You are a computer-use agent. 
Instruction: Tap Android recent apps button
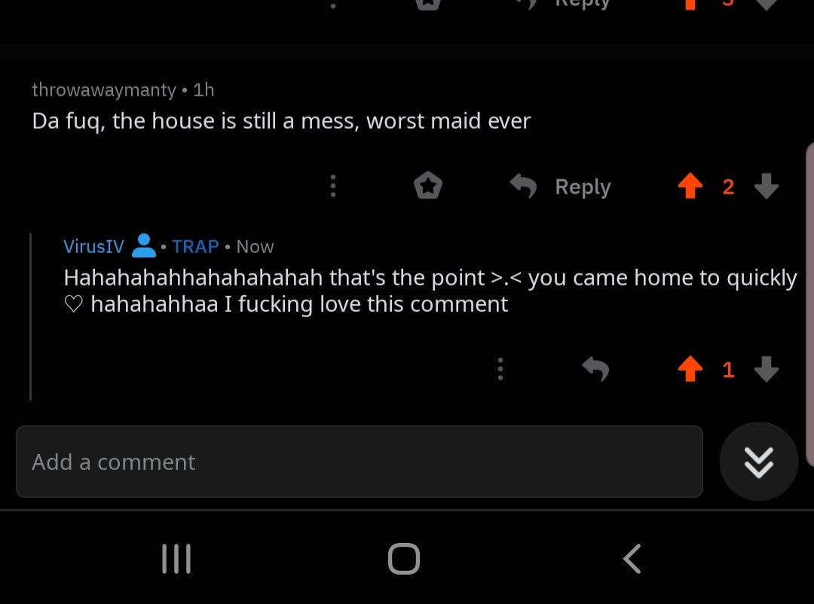point(176,559)
